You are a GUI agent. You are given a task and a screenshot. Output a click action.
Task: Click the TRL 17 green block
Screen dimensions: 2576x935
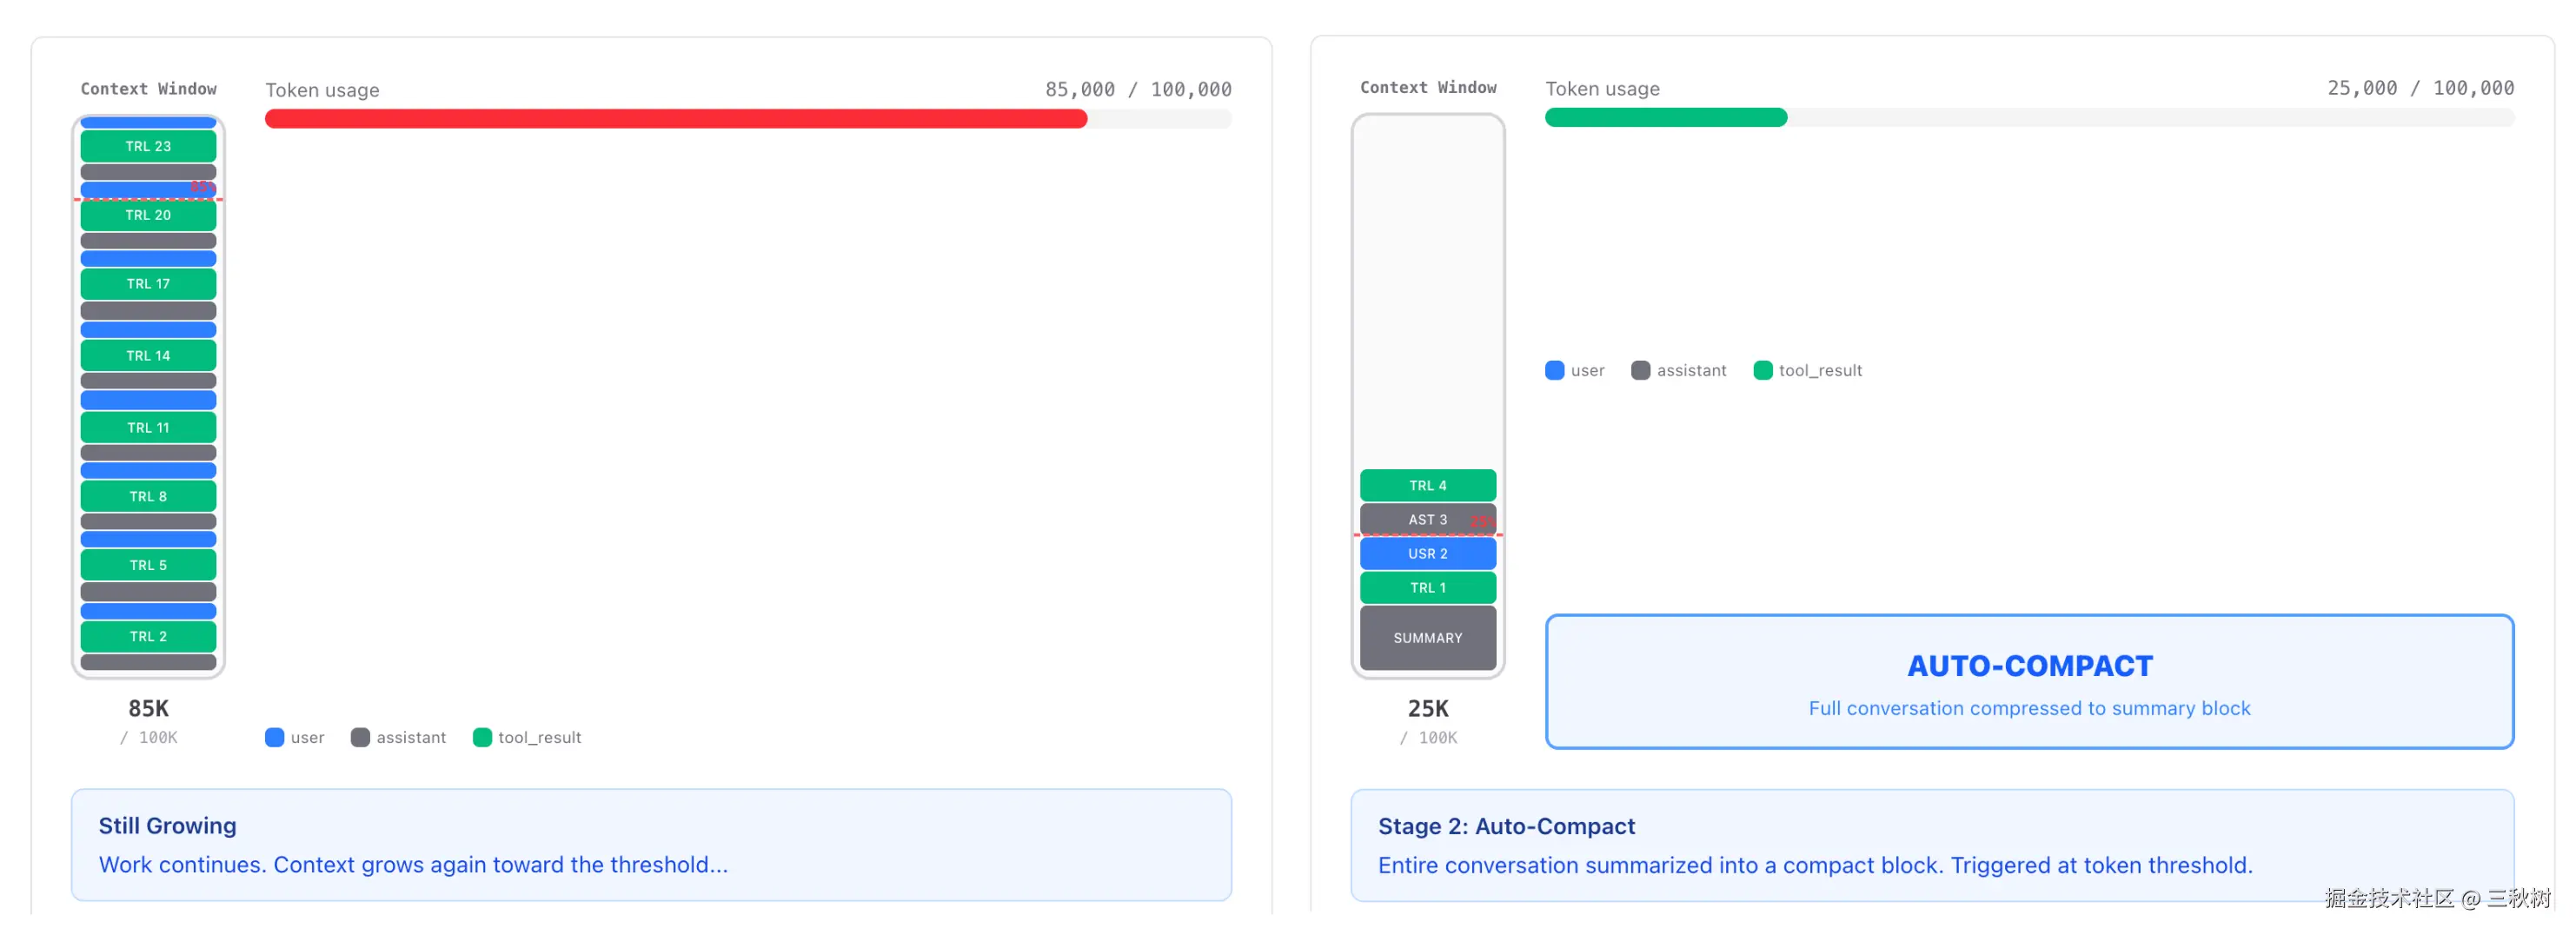(148, 284)
